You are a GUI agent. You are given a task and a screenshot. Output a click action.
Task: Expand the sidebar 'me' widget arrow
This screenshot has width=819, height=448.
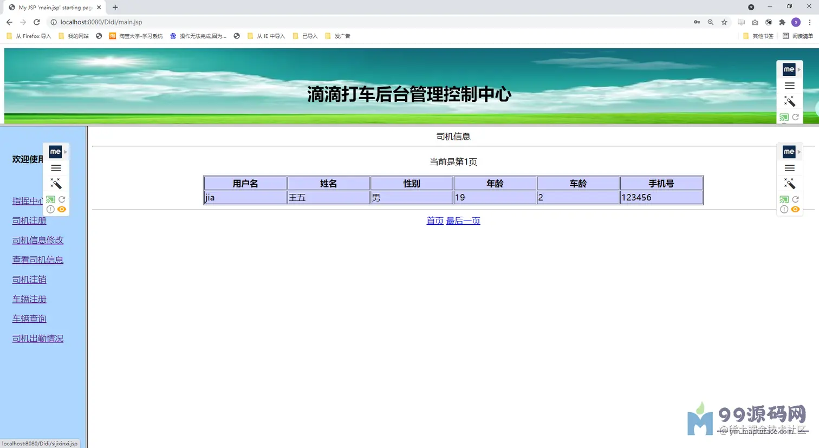[x=66, y=152]
